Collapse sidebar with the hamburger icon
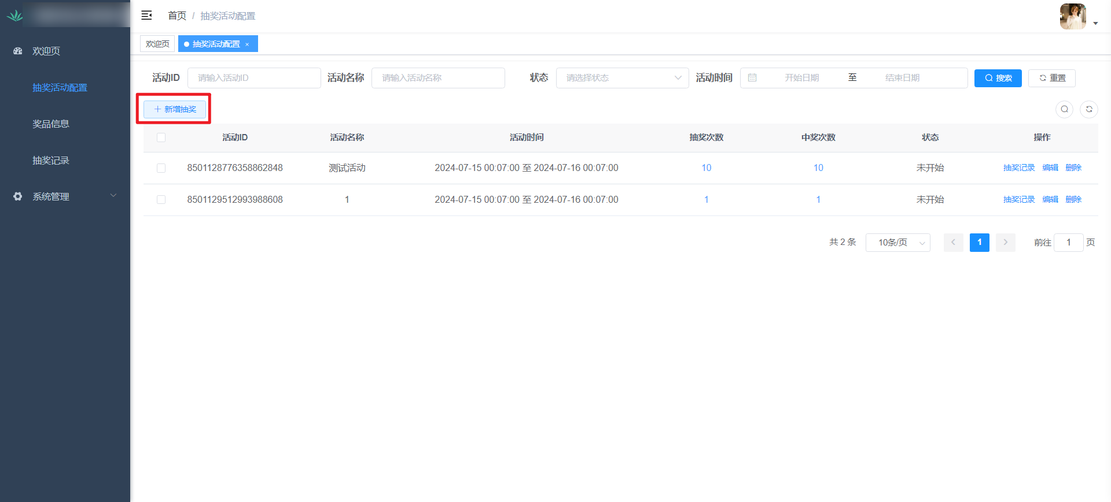Image resolution: width=1111 pixels, height=502 pixels. (146, 16)
